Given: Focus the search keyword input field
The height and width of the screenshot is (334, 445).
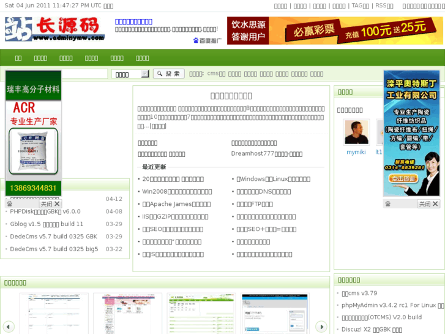Looking at the screenshot, I should pyautogui.click(x=84, y=74).
